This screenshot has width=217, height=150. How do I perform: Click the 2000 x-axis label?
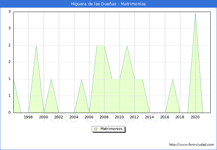43,117
